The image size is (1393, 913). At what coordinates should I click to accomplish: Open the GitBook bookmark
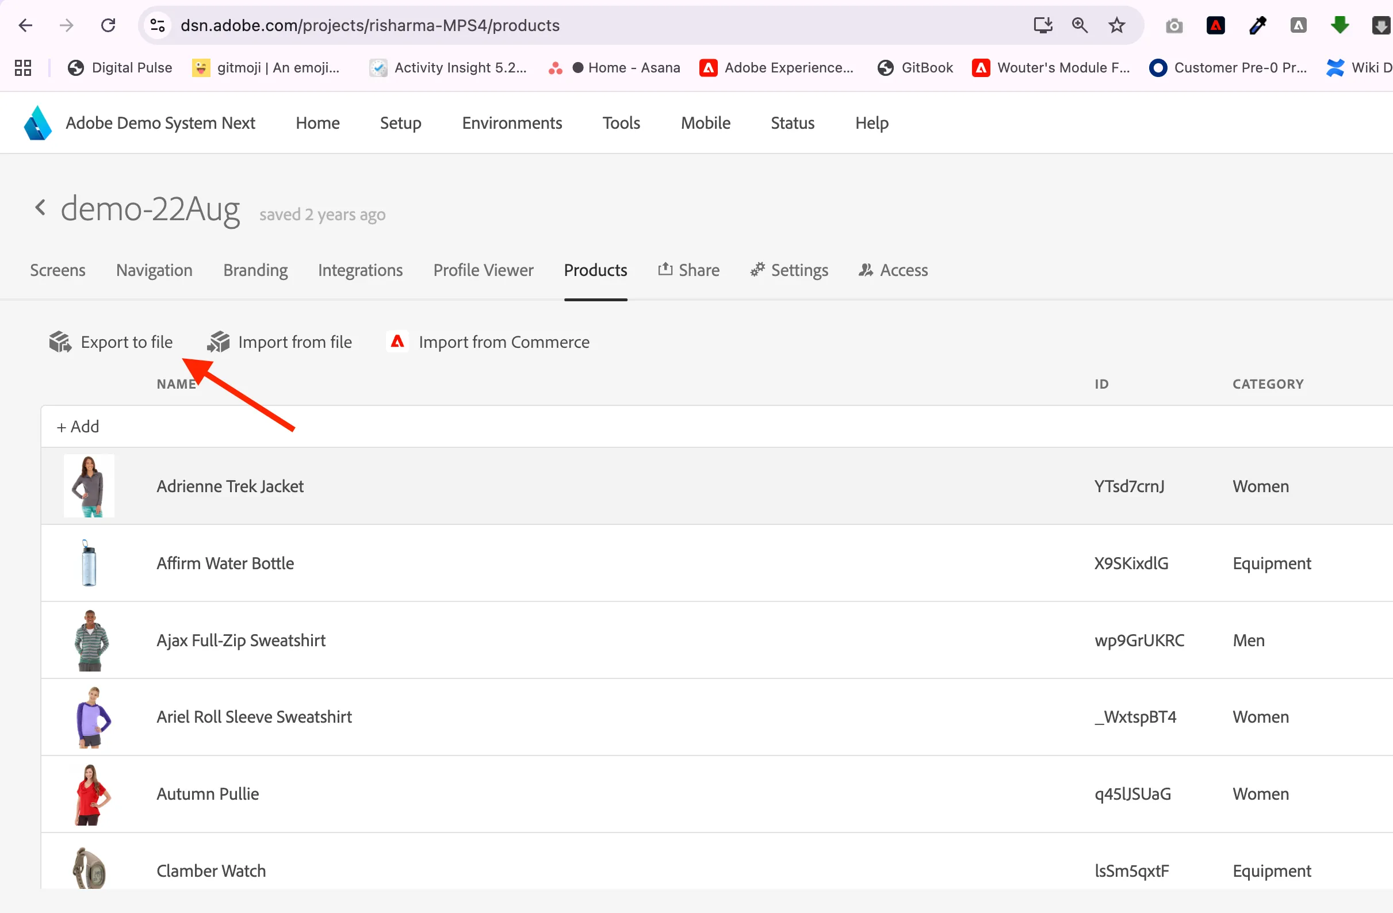916,68
